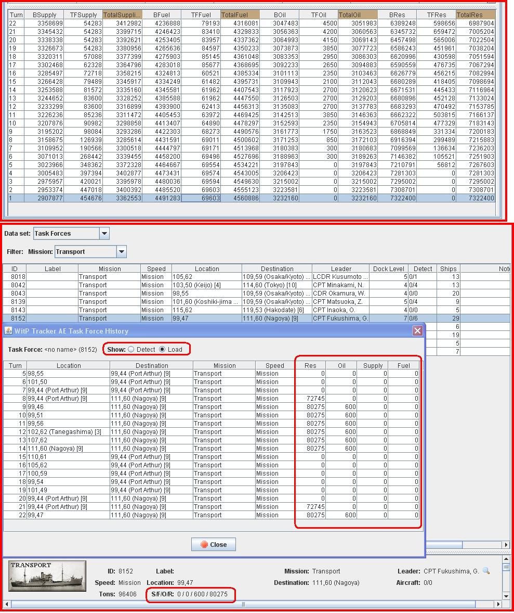Select task force 8143 bound for Hakodate
Viewport: 514px width, 613px height.
pos(257,310)
